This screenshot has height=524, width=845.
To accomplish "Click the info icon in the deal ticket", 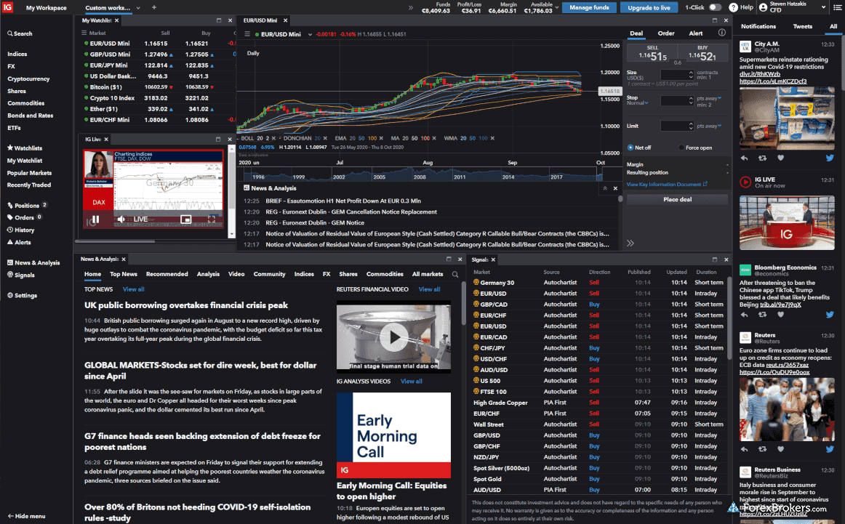I will (x=721, y=33).
